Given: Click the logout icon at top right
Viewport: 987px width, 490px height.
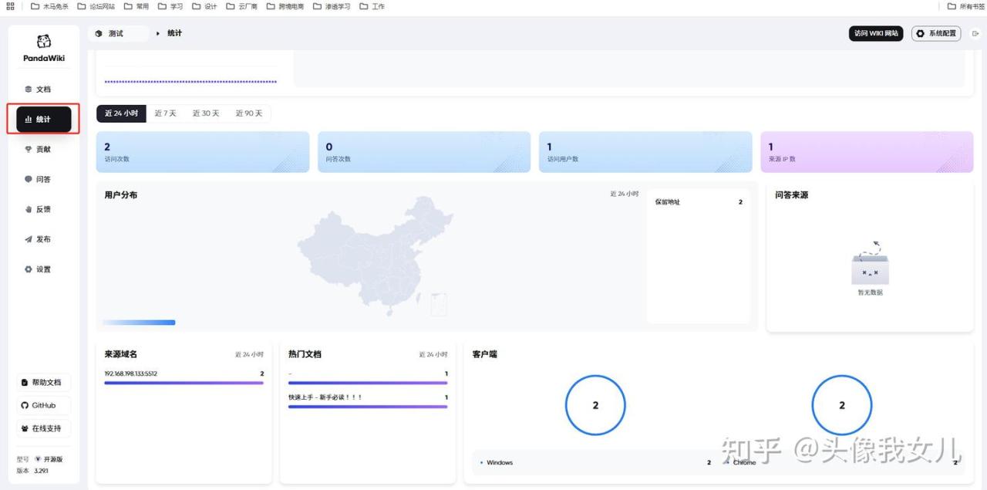Looking at the screenshot, I should click(975, 34).
